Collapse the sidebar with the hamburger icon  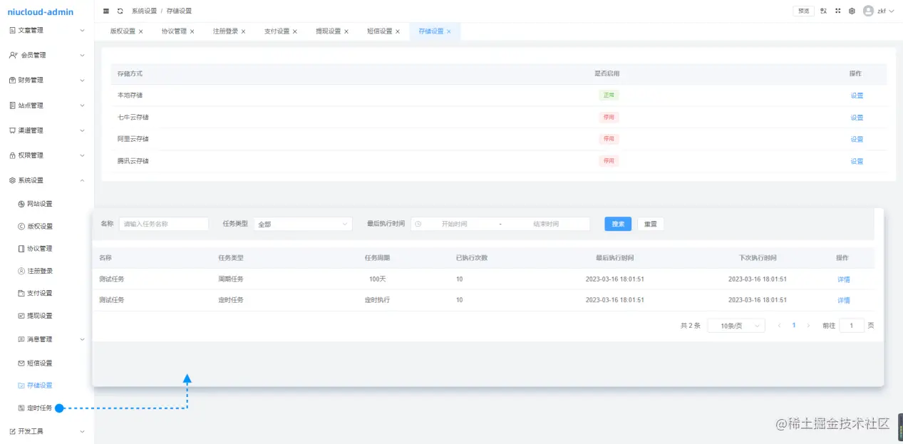point(107,11)
